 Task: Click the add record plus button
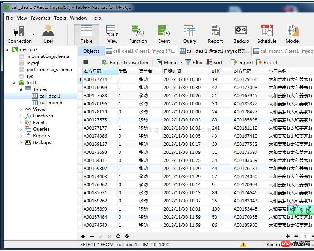pyautogui.click(x=83, y=236)
